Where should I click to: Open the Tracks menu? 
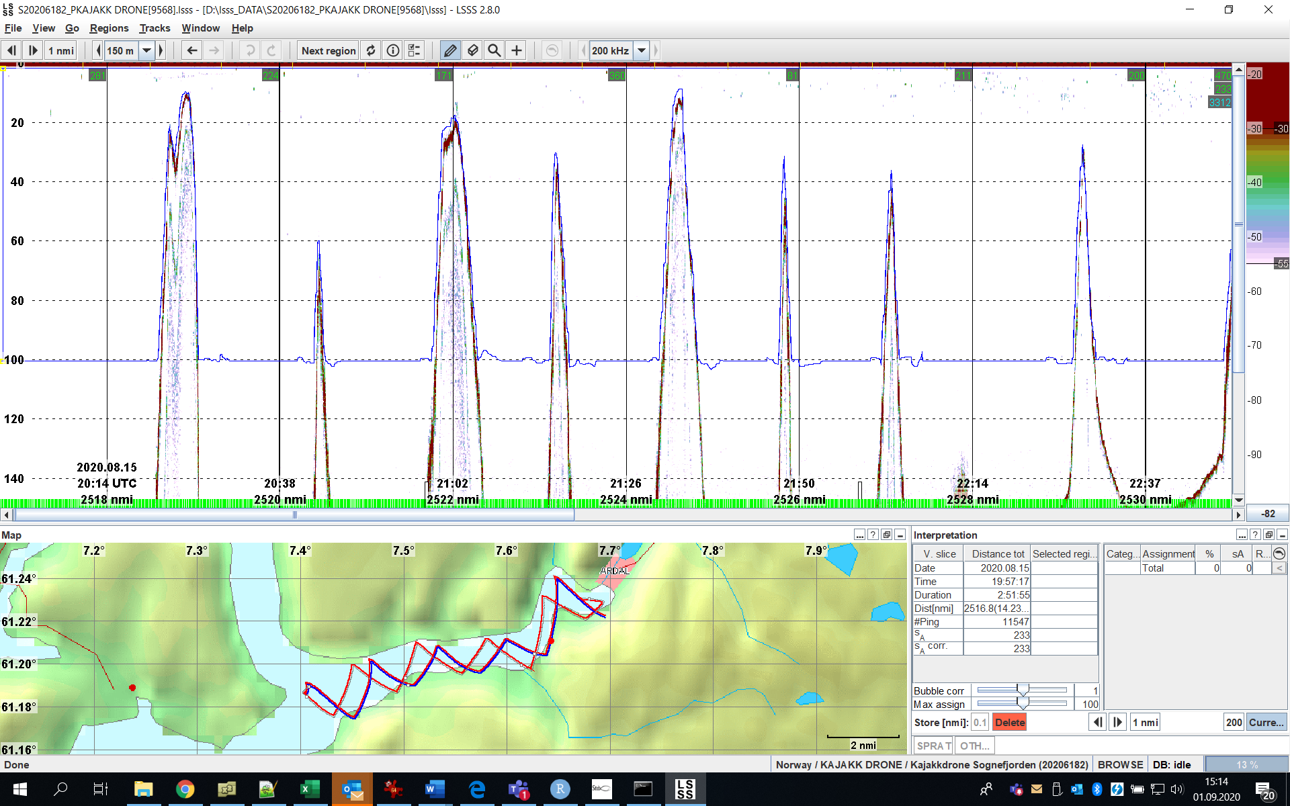pos(155,28)
